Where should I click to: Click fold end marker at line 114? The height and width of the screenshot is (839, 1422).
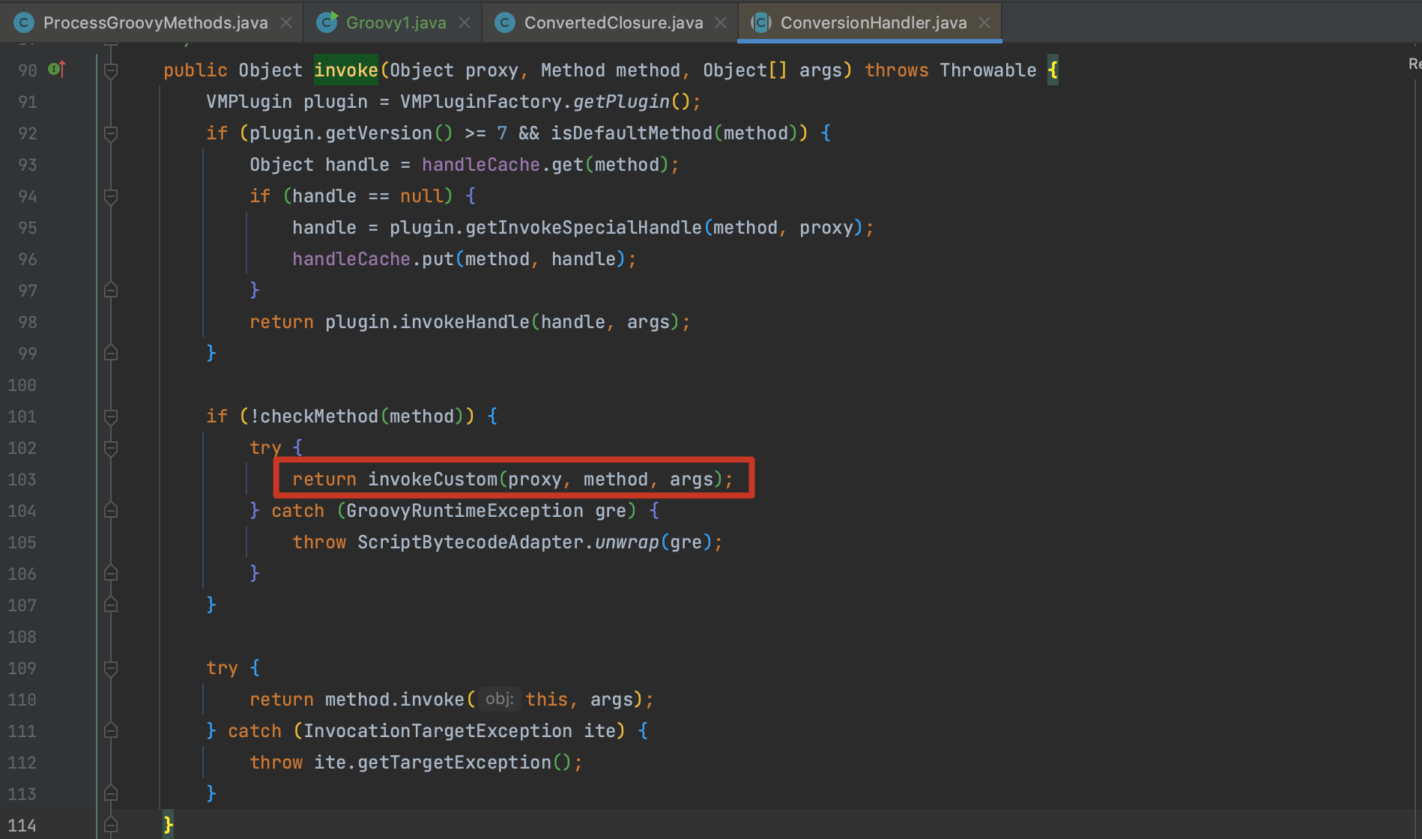point(111,825)
